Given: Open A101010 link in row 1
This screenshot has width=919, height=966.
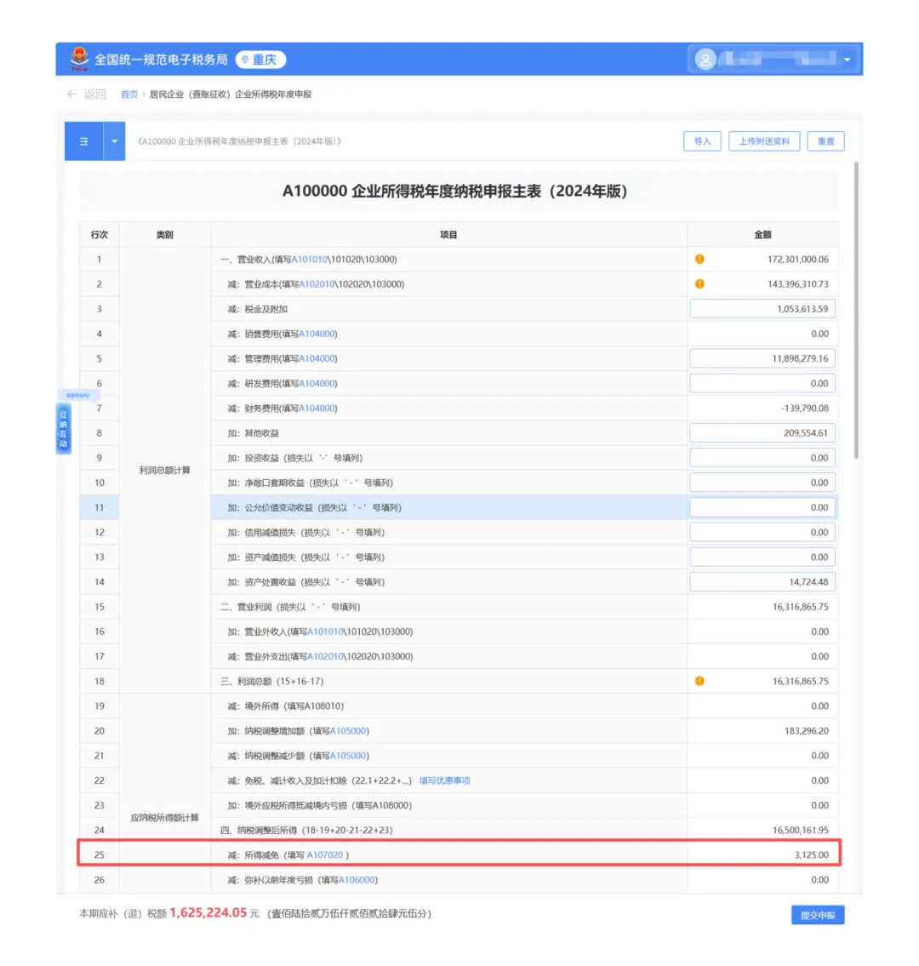Looking at the screenshot, I should [x=309, y=260].
